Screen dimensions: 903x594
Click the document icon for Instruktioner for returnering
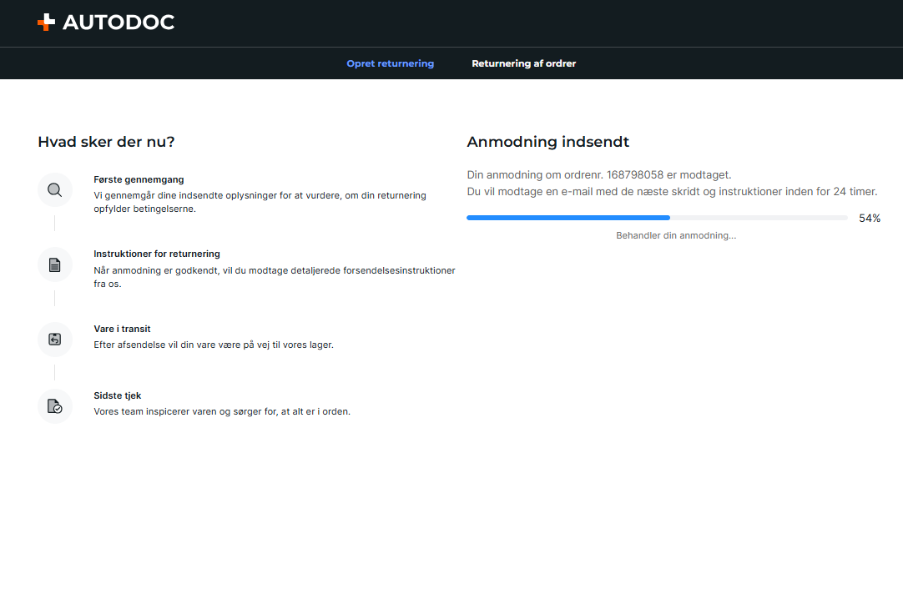click(55, 264)
